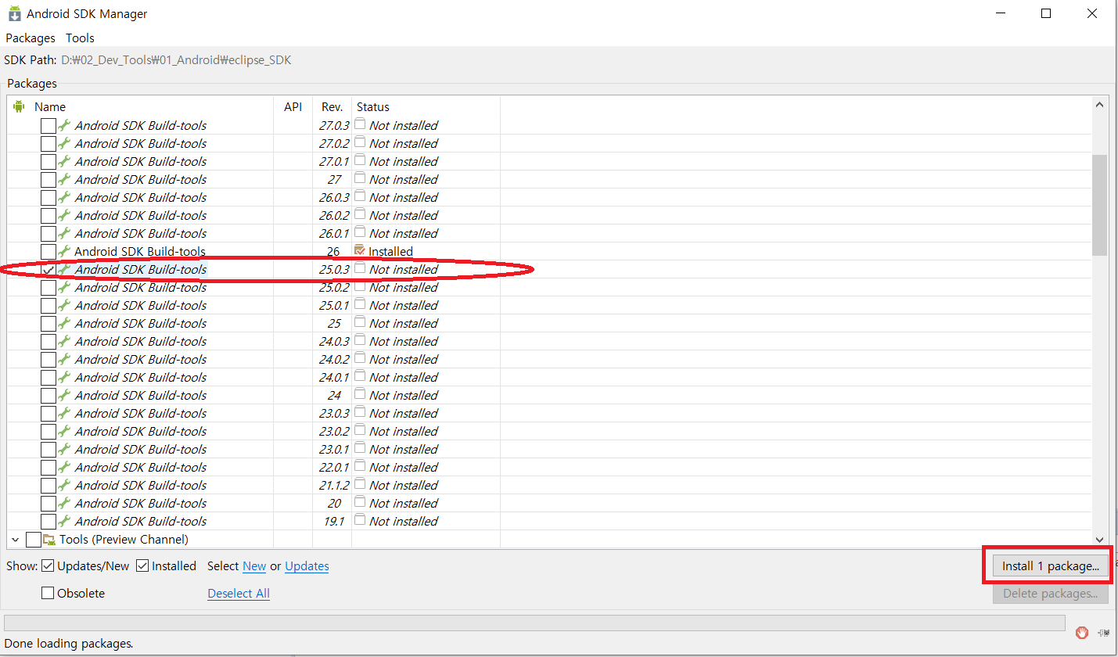Click the scrollbar down arrow

[1099, 539]
